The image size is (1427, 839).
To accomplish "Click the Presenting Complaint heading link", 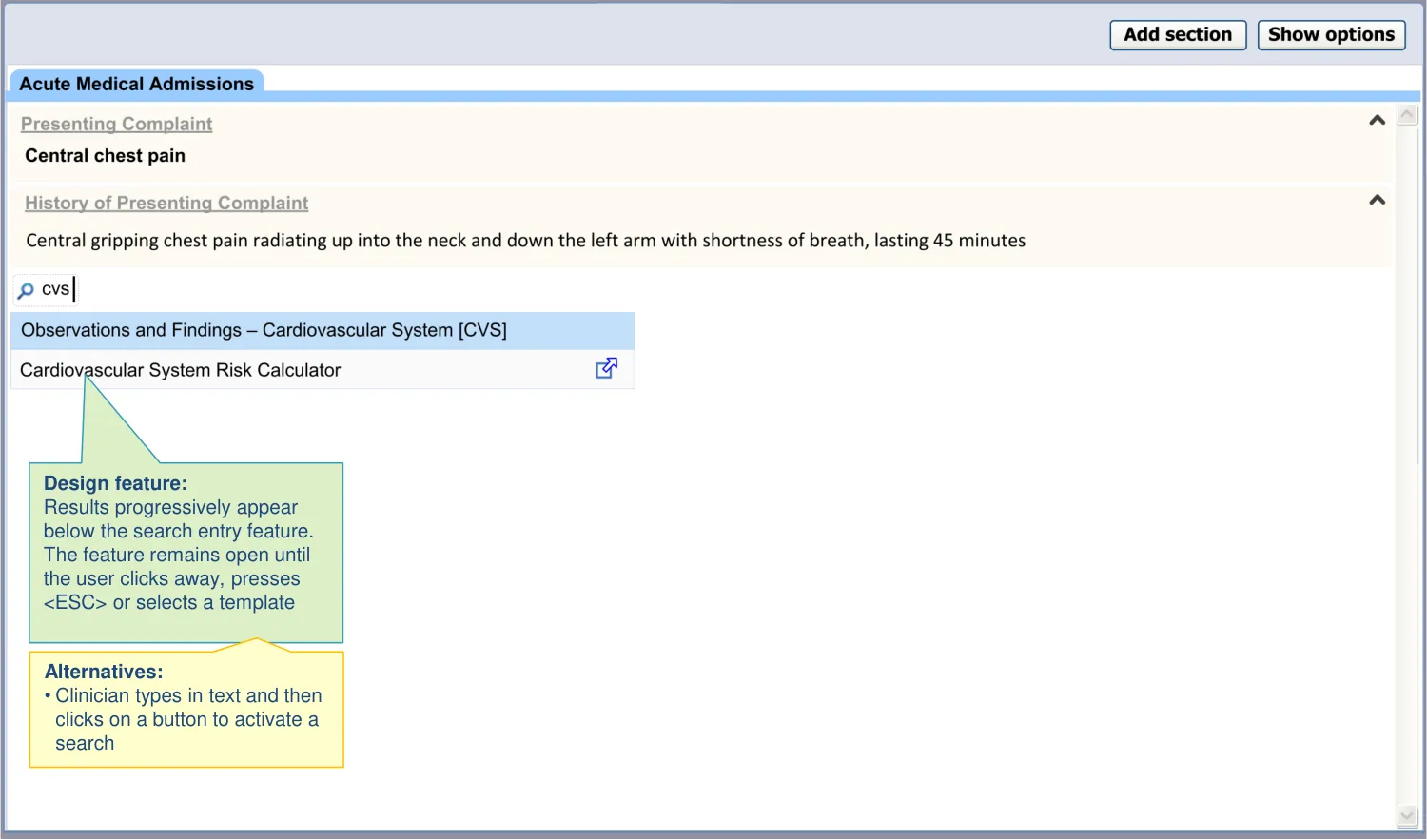I will click(116, 124).
